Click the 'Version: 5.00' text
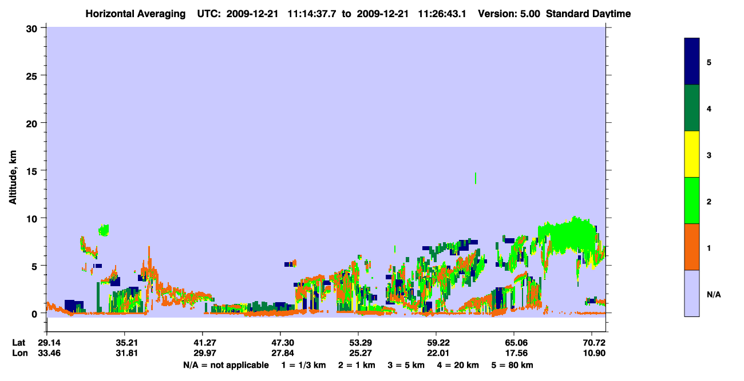This screenshot has height=381, width=744. [x=509, y=13]
